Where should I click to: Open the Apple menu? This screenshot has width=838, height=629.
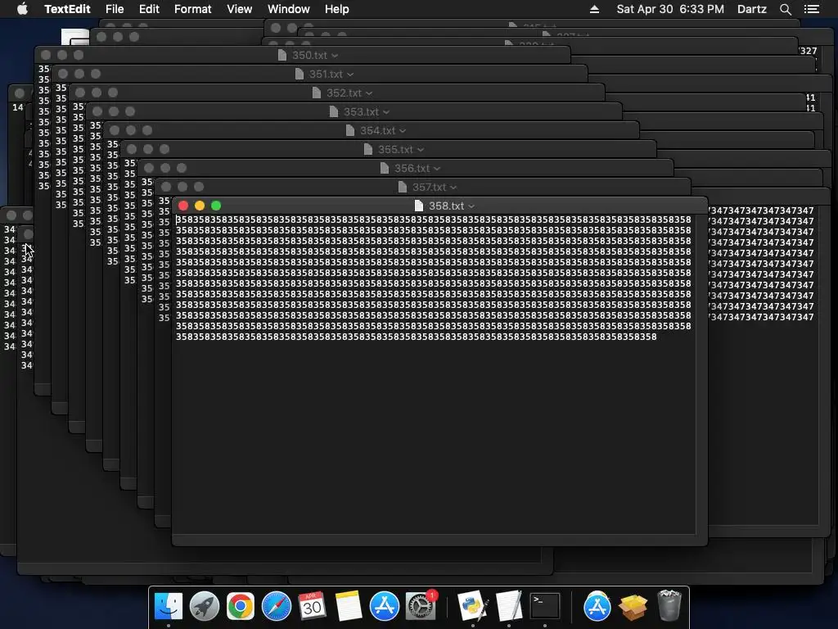(x=22, y=9)
